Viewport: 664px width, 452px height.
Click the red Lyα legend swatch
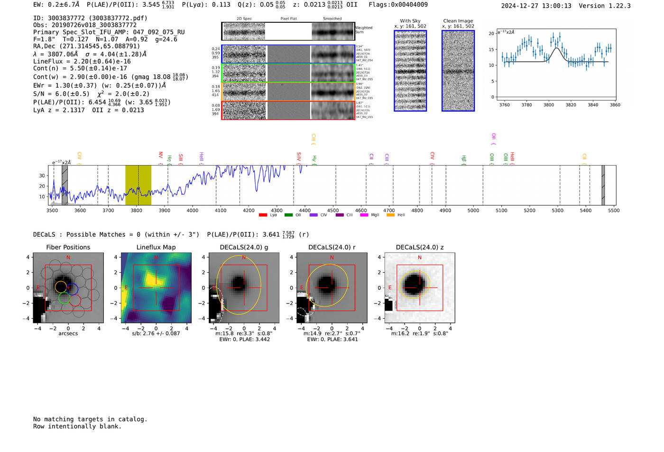(263, 215)
